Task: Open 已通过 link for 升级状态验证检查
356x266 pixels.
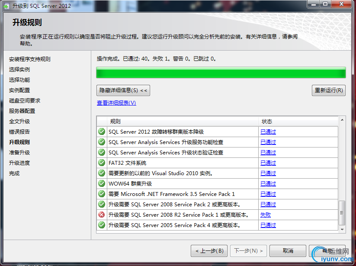Action: [268, 152]
